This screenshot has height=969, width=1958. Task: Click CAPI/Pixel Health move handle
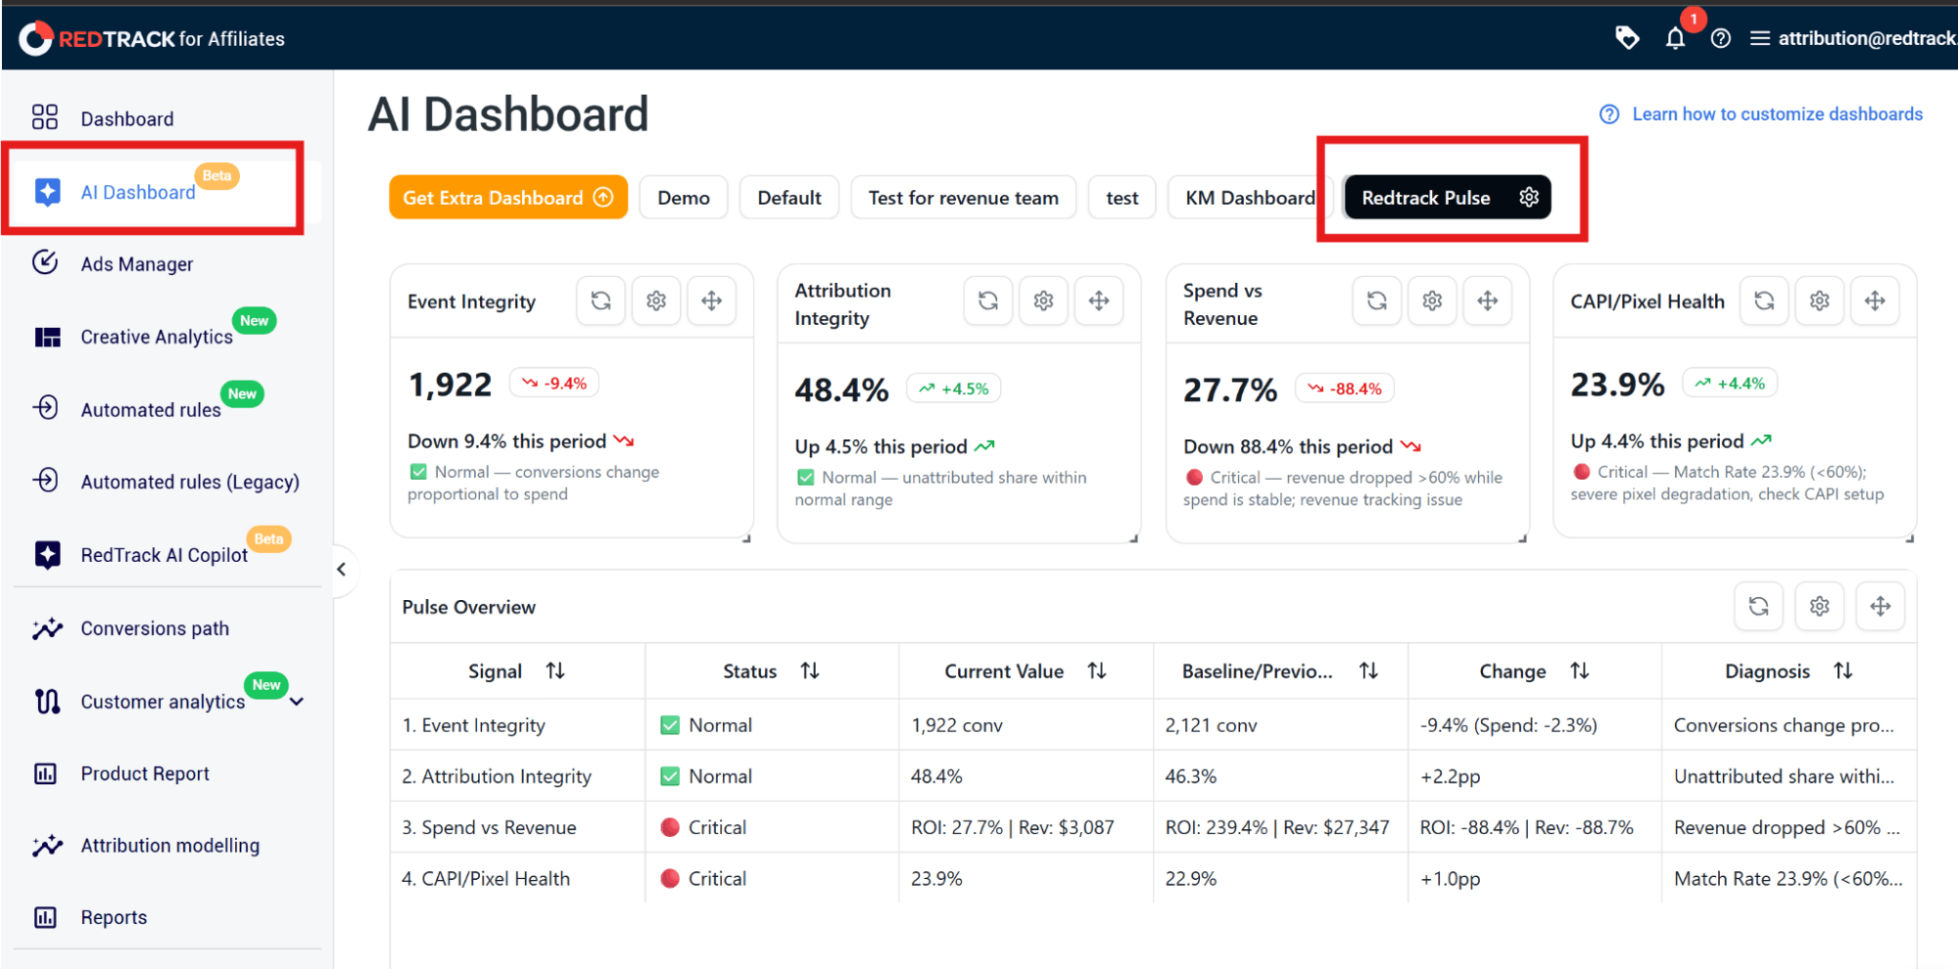click(x=1875, y=300)
